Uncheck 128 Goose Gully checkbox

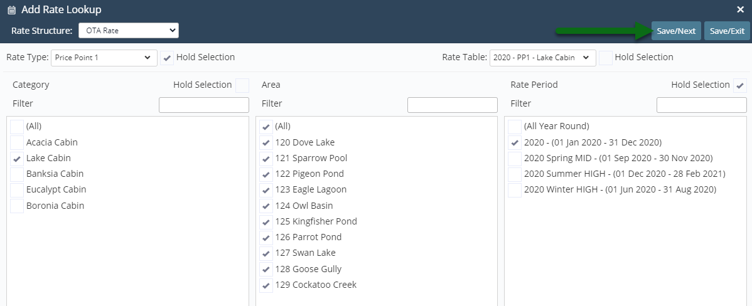[266, 270]
